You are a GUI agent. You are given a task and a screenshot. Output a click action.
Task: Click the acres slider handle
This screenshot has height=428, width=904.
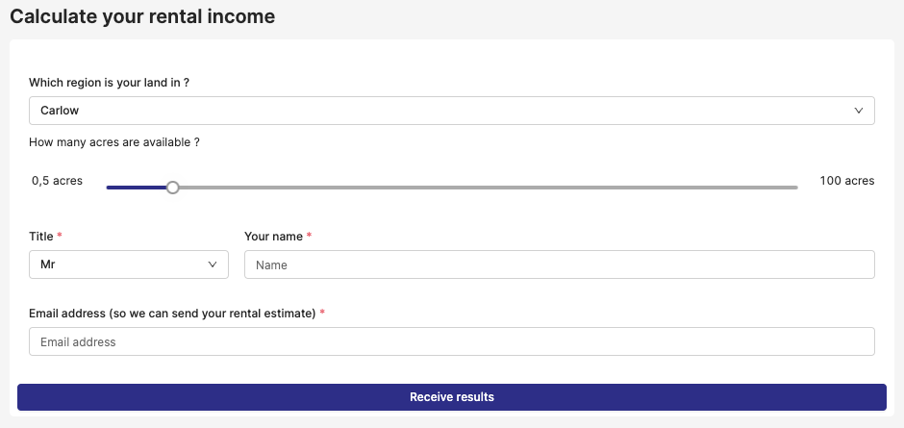173,188
